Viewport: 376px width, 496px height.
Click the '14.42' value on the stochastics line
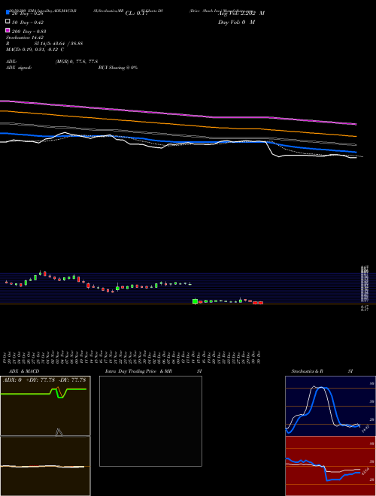pyautogui.click(x=365, y=429)
